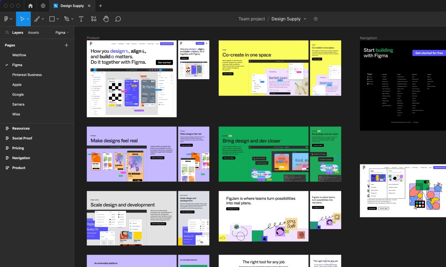Image resolution: width=446 pixels, height=267 pixels.
Task: Click 'Get started' button in hero frame
Action: click(164, 62)
